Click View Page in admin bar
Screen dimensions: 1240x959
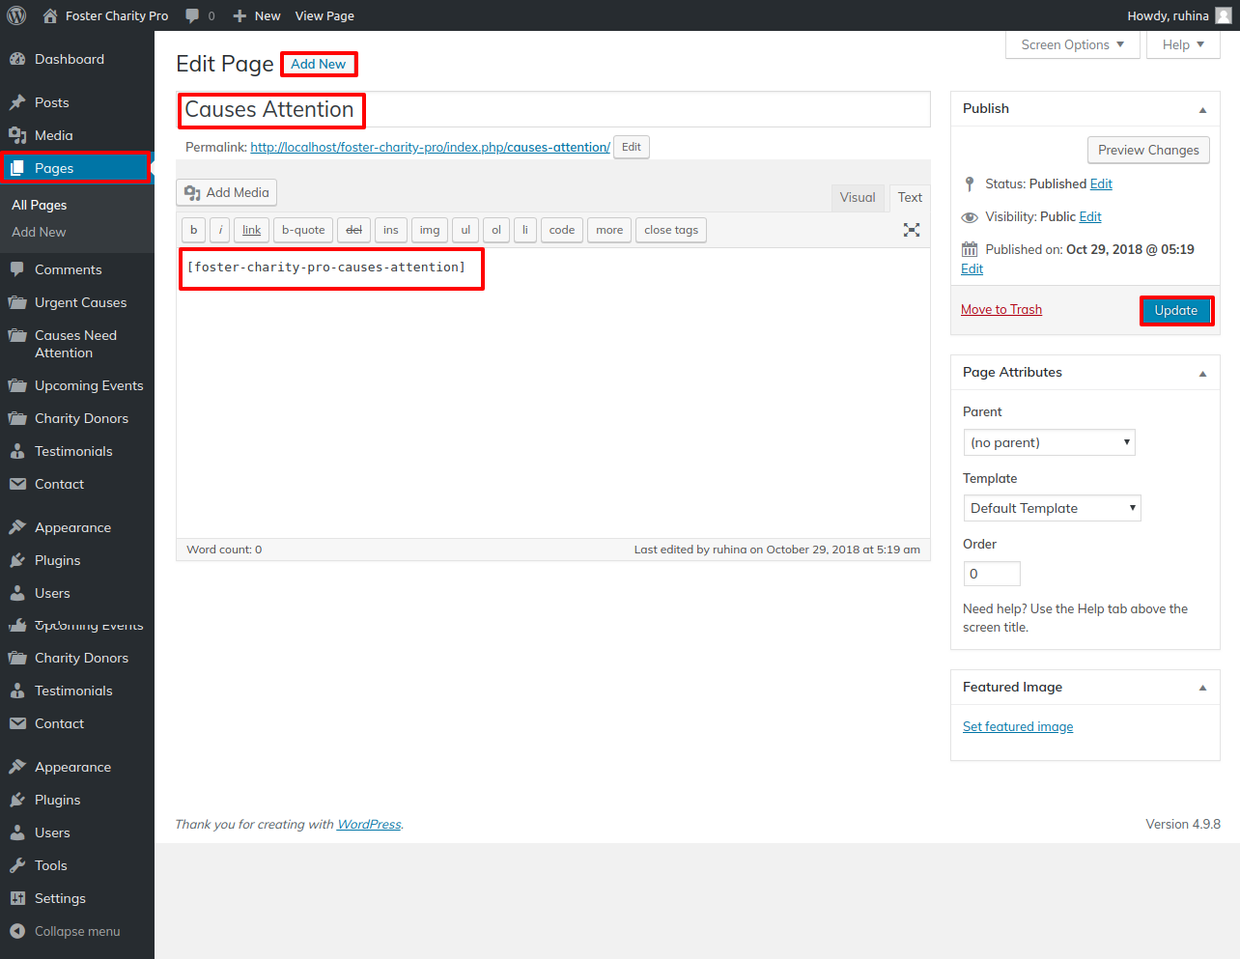[324, 15]
